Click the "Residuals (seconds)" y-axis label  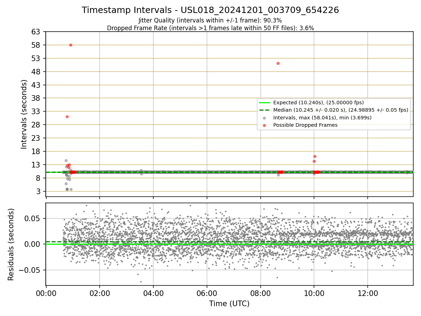(x=11, y=244)
